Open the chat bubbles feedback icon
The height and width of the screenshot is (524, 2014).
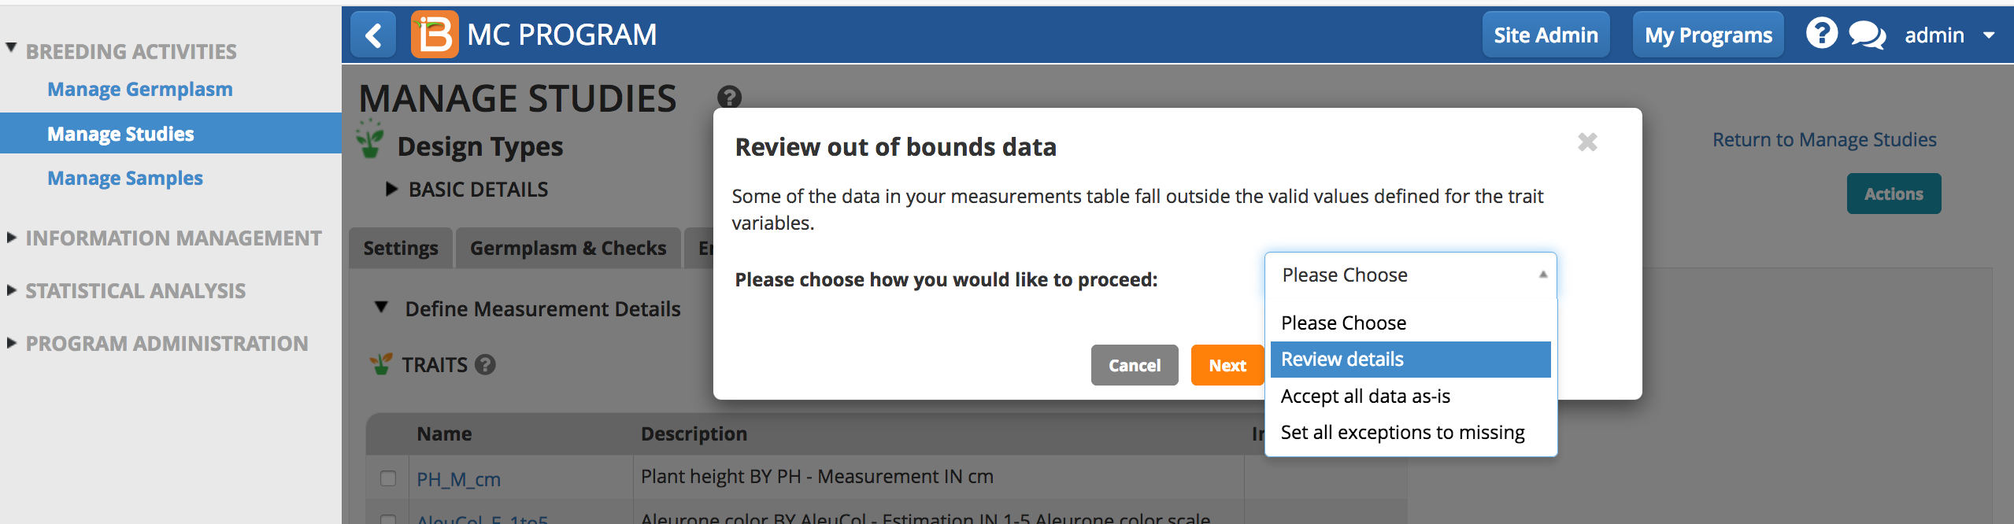click(x=1867, y=35)
